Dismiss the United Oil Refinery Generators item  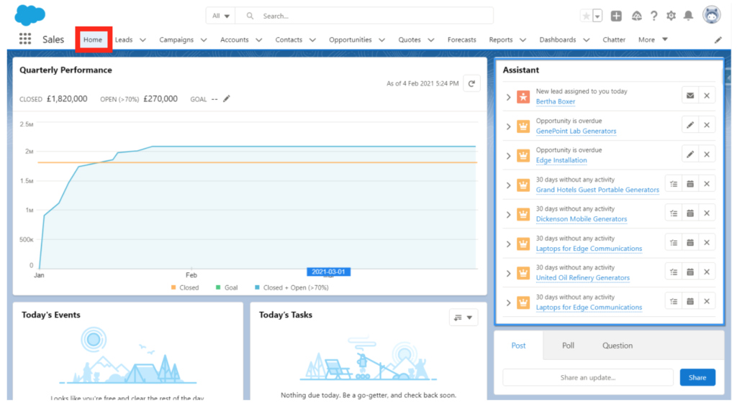point(707,272)
